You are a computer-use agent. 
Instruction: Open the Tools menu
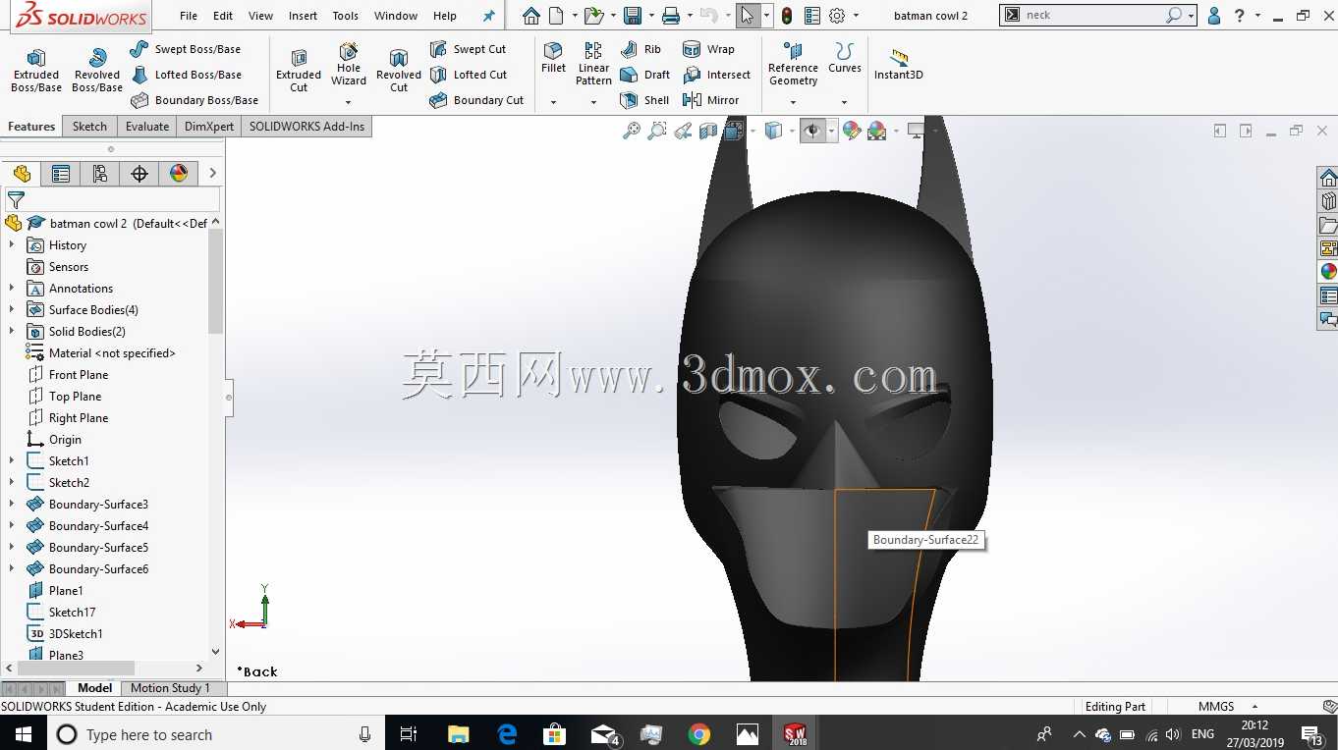345,16
